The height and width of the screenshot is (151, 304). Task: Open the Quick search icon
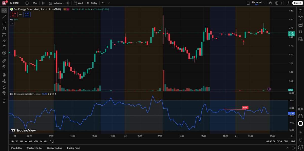(x=271, y=3)
